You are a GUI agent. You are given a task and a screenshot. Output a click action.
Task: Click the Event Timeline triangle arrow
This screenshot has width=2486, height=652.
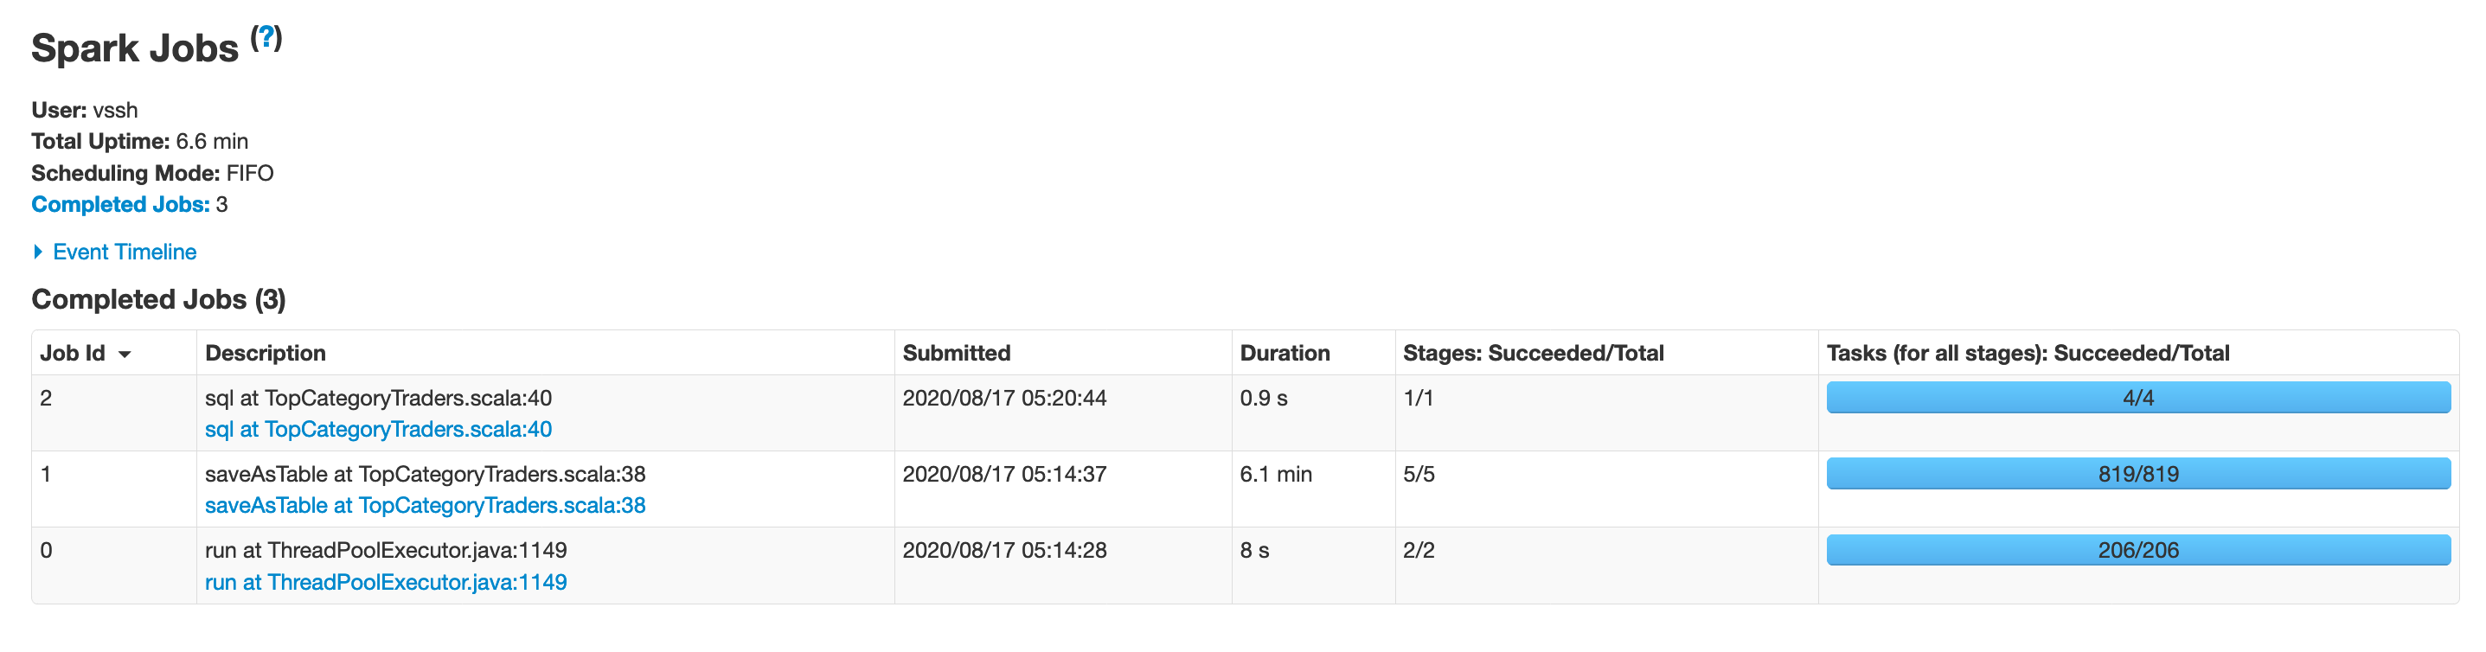coord(39,252)
